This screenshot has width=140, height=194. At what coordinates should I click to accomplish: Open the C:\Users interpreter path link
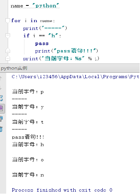coord(75,77)
